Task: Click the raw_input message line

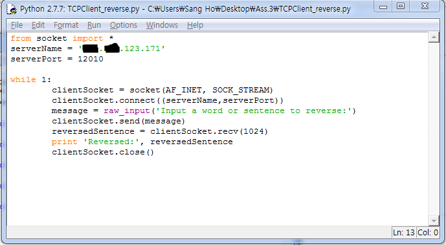Action: coord(204,111)
